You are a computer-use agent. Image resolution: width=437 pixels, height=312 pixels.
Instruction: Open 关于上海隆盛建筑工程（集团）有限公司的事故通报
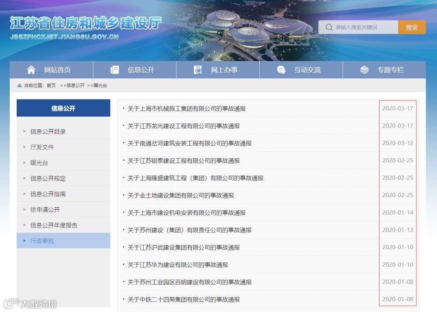pyautogui.click(x=195, y=178)
